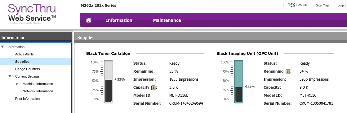The height and width of the screenshot is (113, 347).
Task: Go to the home page icon
Action: [x=88, y=20]
